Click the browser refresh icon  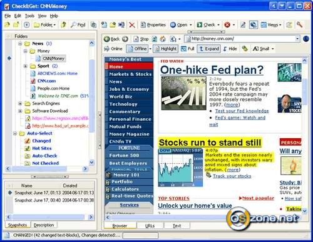point(155,39)
